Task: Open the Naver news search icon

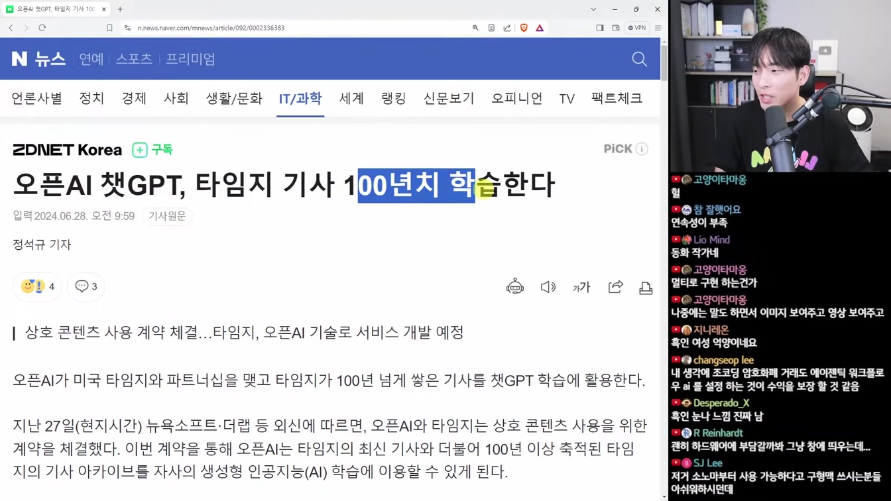Action: tap(639, 59)
